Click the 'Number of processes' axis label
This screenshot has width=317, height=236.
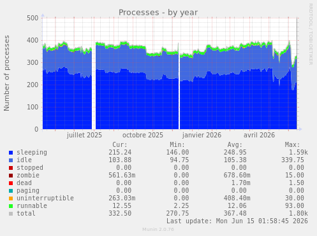click(x=6, y=73)
